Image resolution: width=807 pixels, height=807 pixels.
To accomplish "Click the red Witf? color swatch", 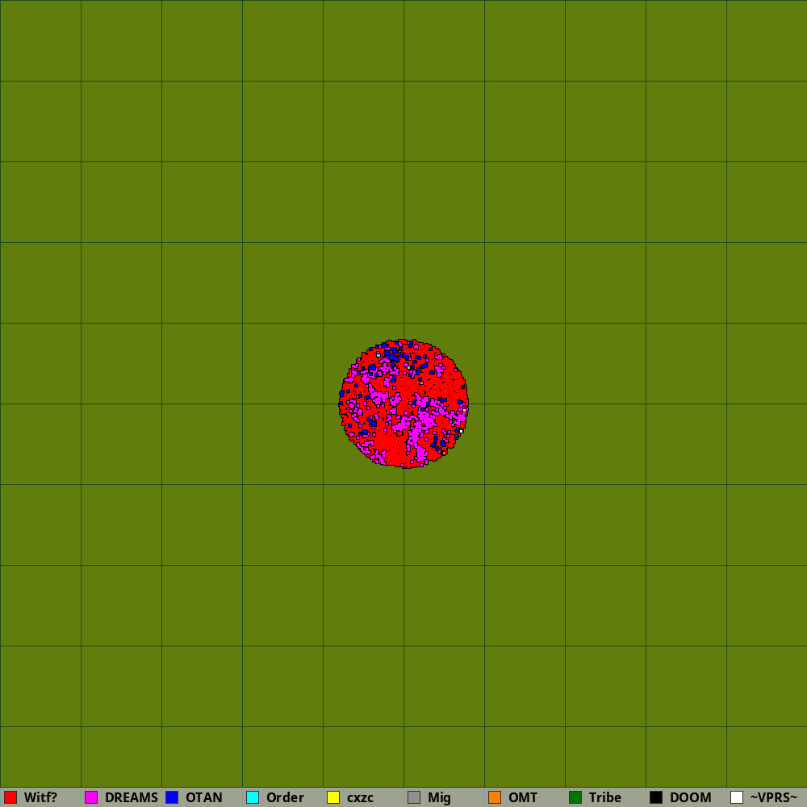I will pos(10,797).
